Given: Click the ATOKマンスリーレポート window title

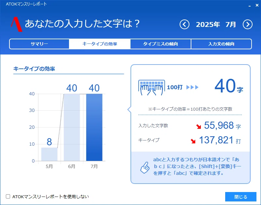Looking at the screenshot, I should point(26,4).
